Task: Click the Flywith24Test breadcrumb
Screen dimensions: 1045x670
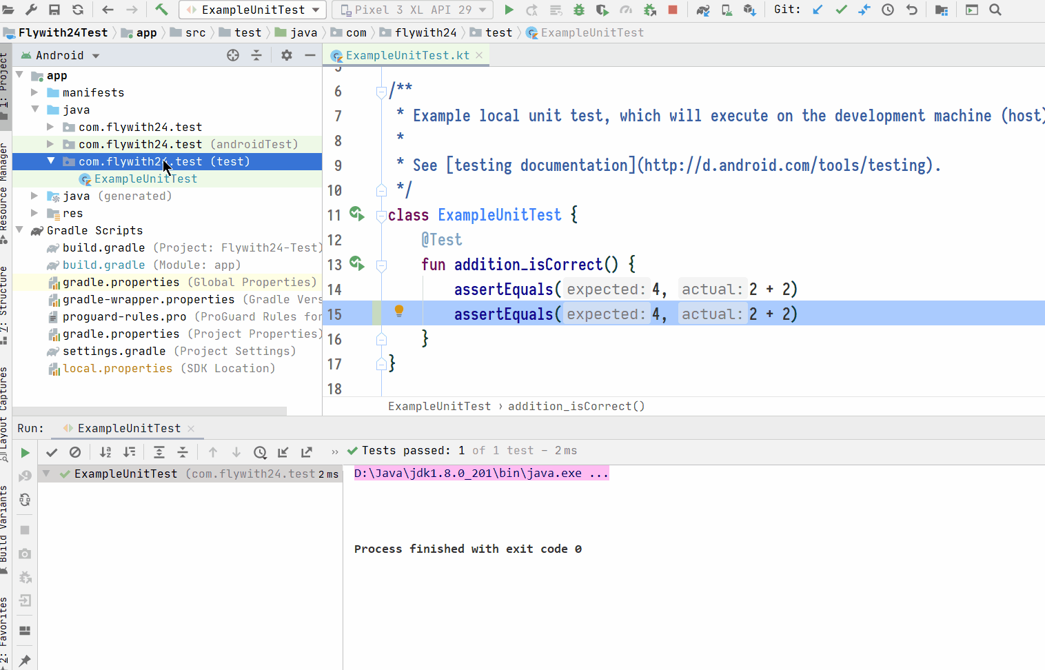Action: [56, 32]
